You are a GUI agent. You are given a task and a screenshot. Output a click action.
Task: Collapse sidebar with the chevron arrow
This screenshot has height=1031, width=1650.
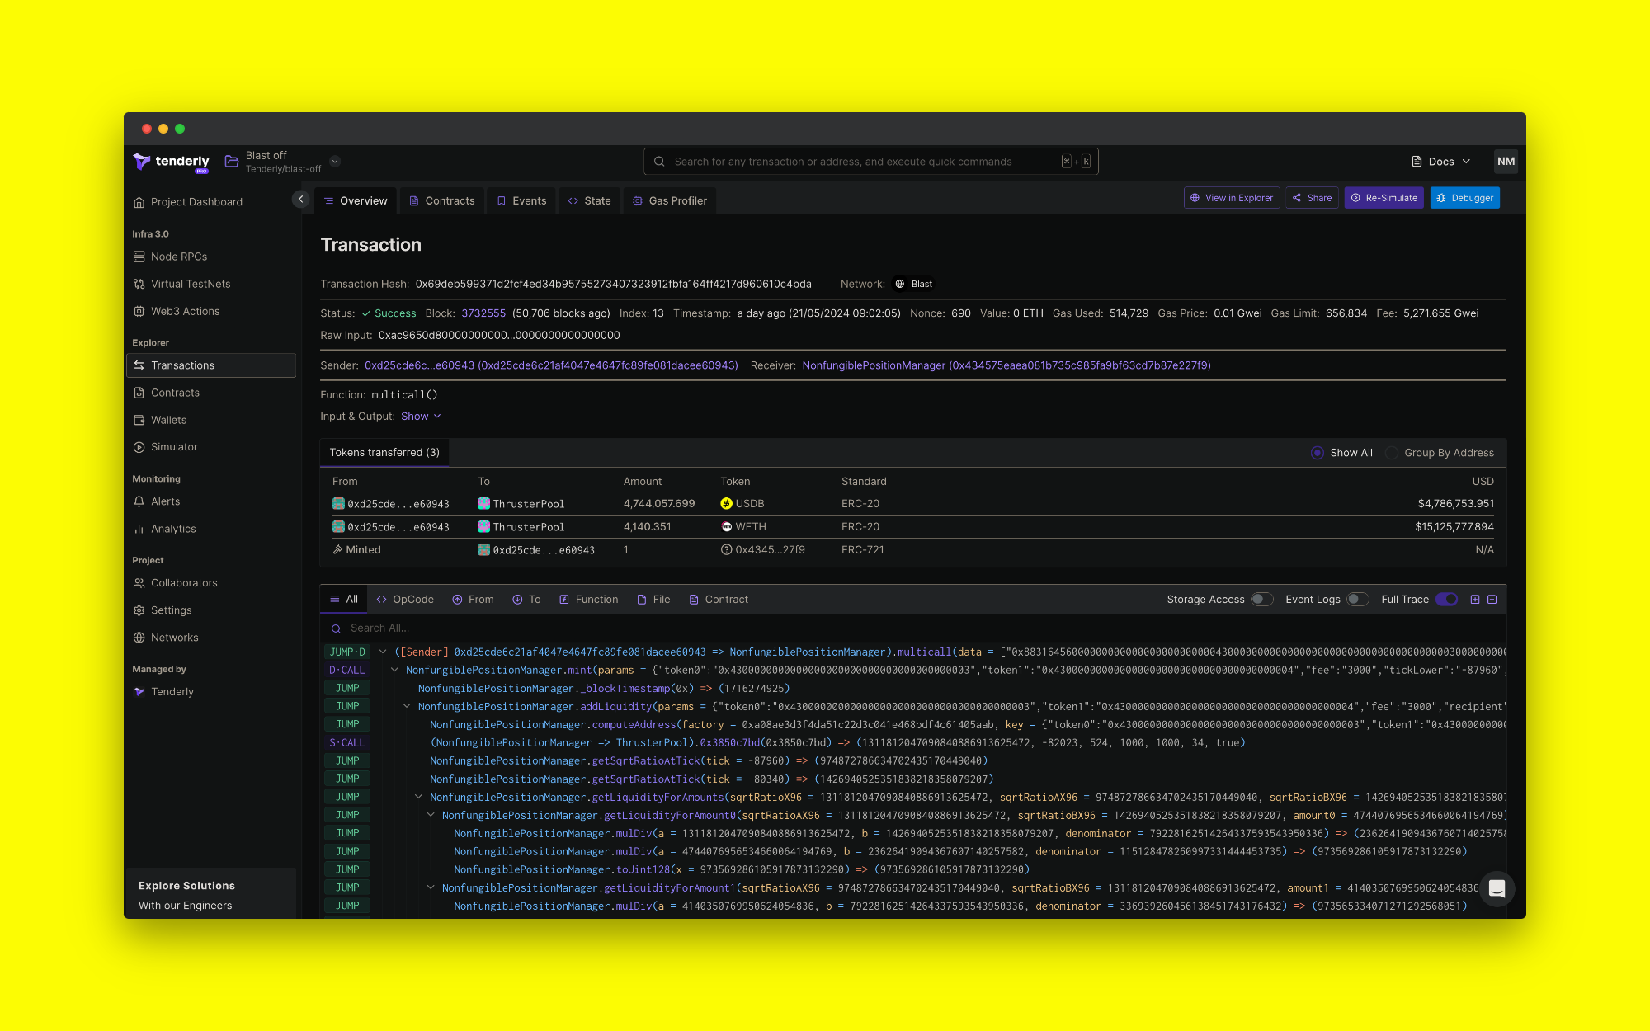click(x=300, y=199)
